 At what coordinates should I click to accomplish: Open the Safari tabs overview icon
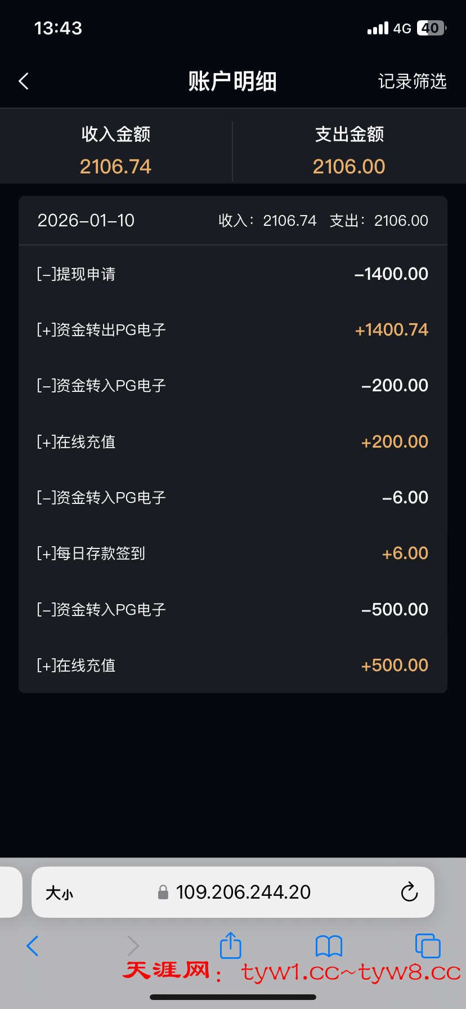427,946
